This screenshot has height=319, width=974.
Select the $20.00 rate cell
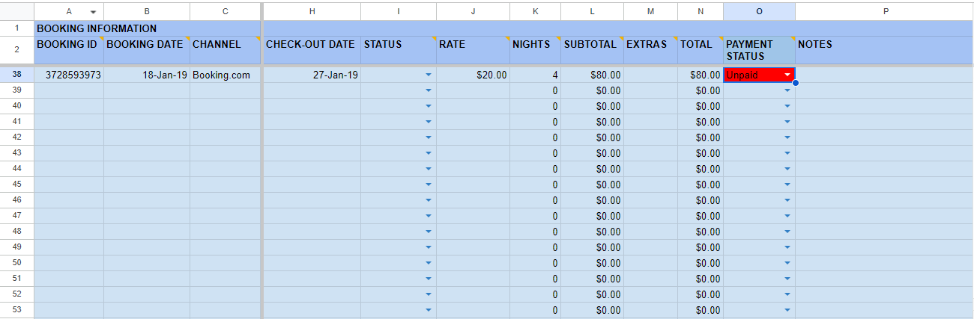[473, 75]
